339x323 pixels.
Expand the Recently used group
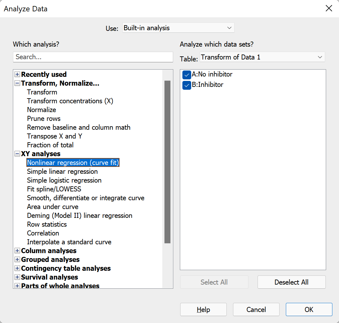(17, 74)
